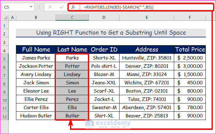
Task: Select the 'Jeans-XXL' order cell
Action: (104, 83)
